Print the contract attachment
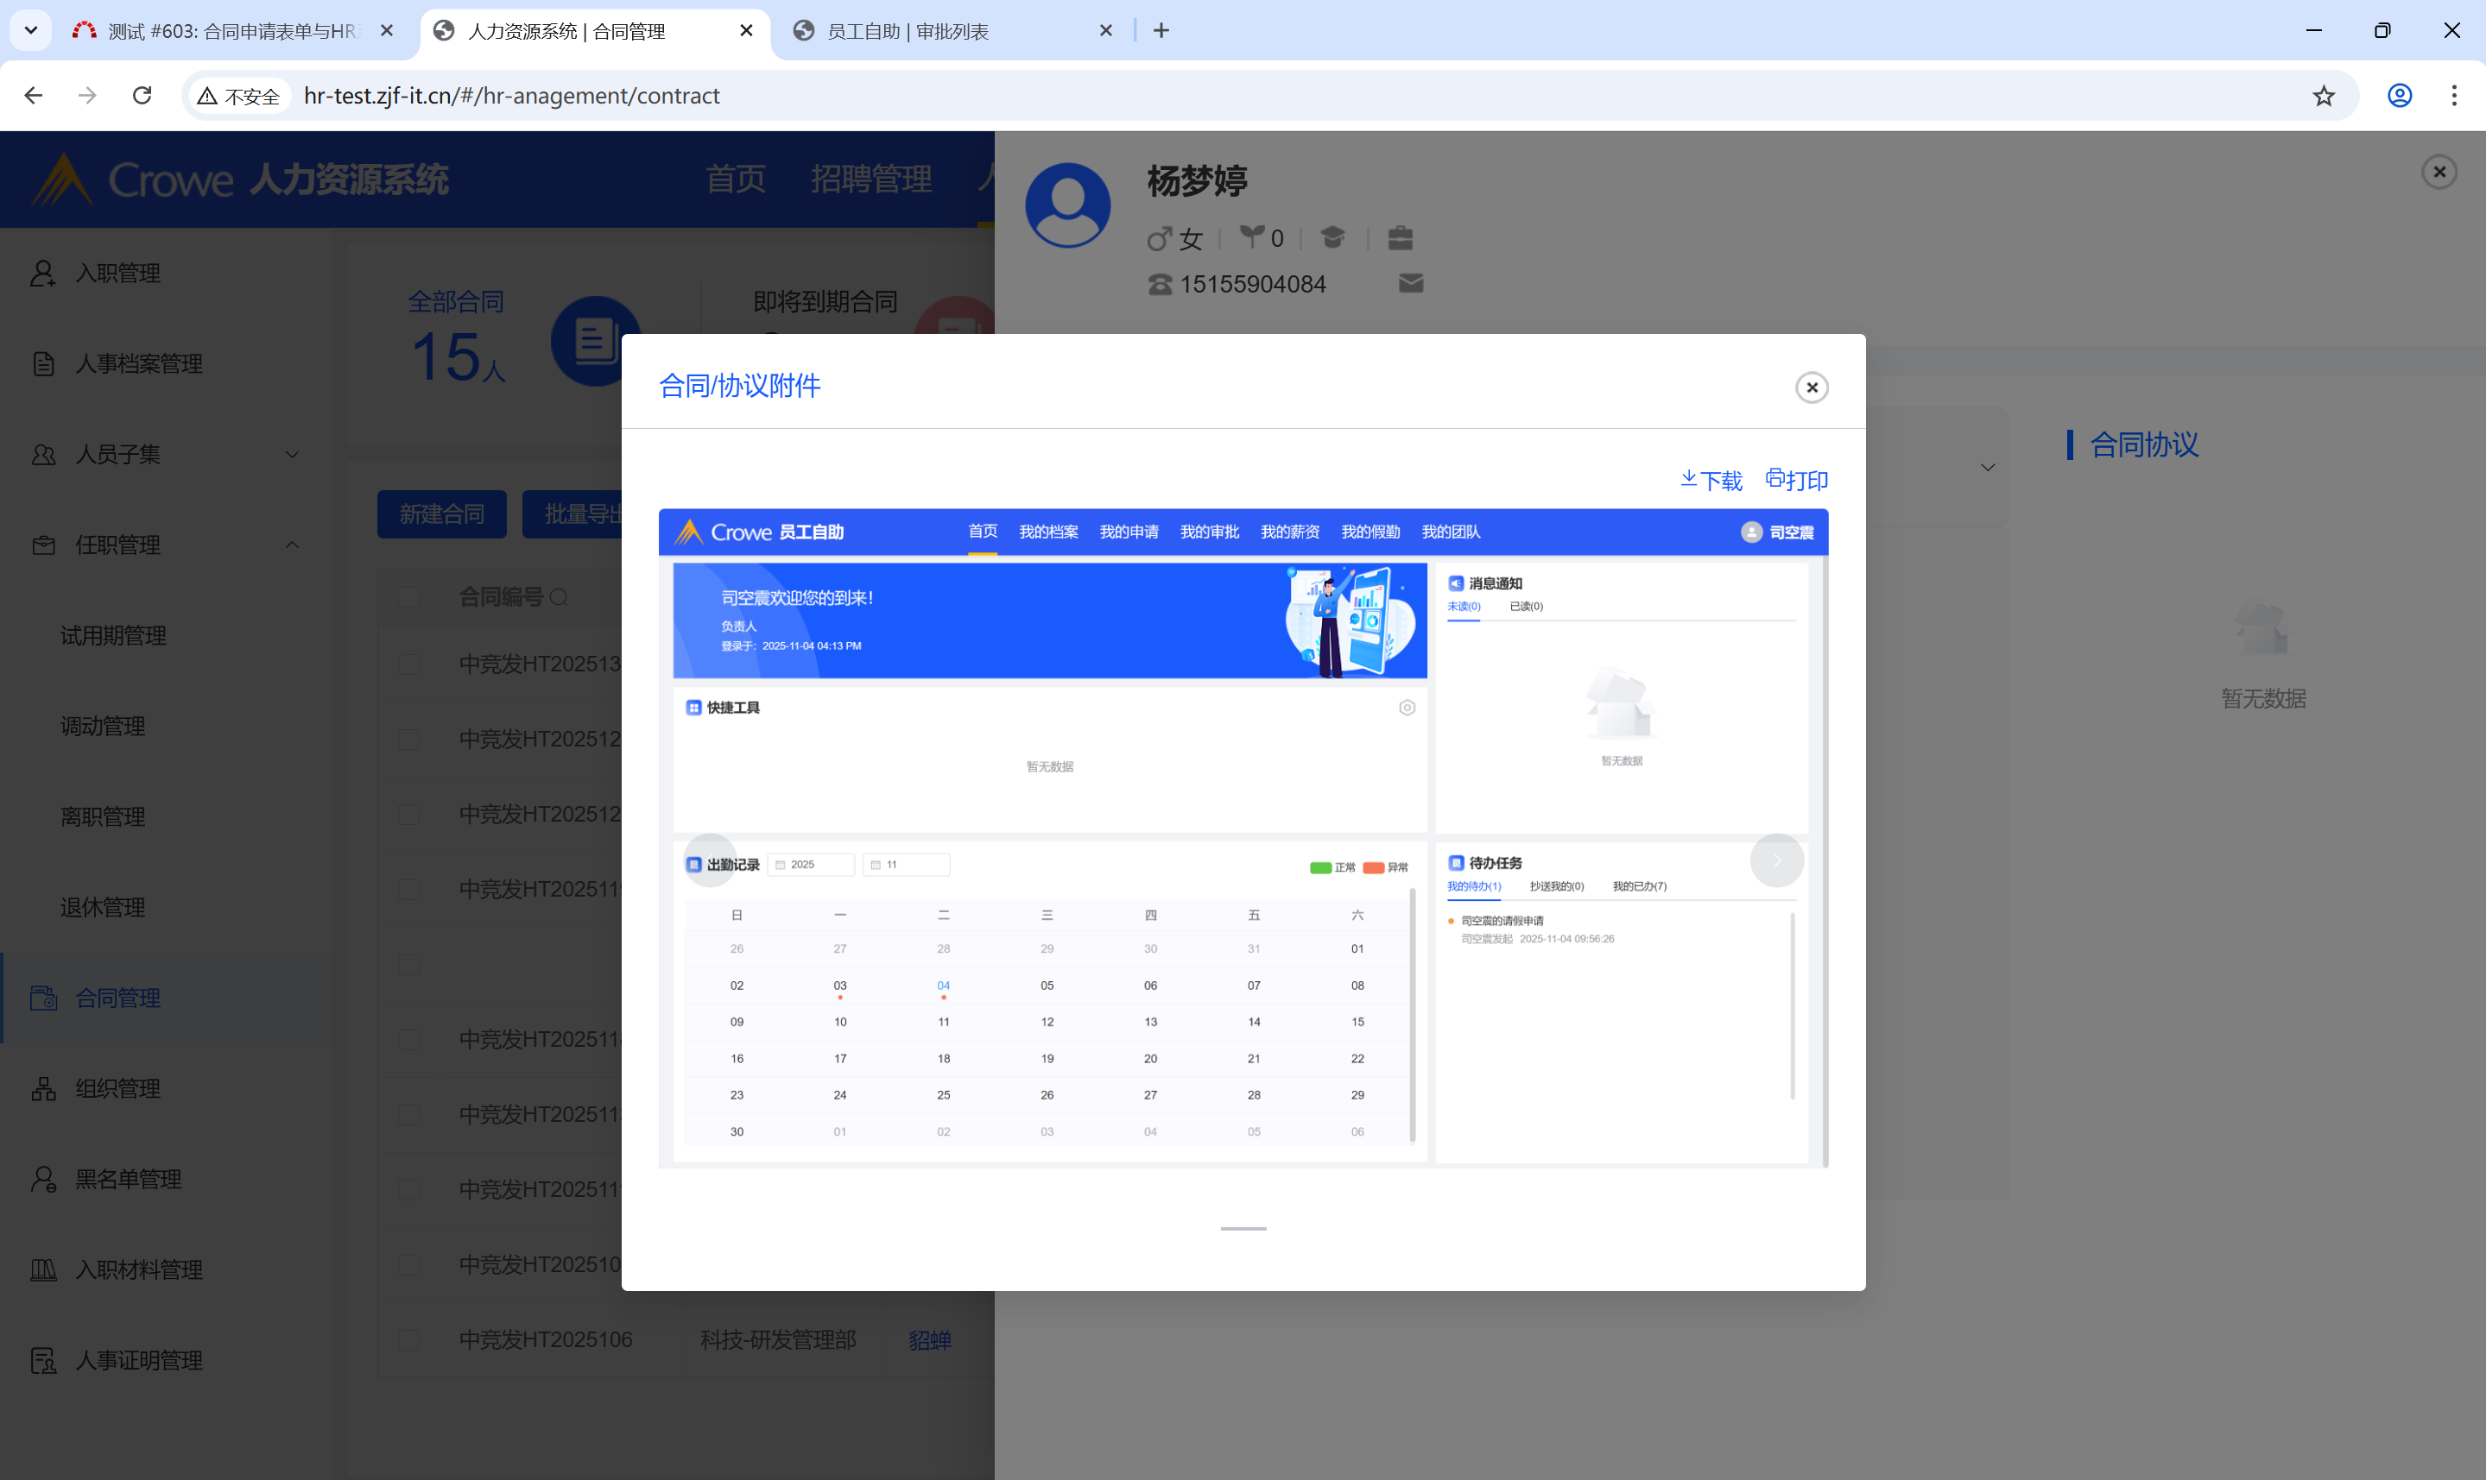The width and height of the screenshot is (2486, 1480). [1797, 481]
